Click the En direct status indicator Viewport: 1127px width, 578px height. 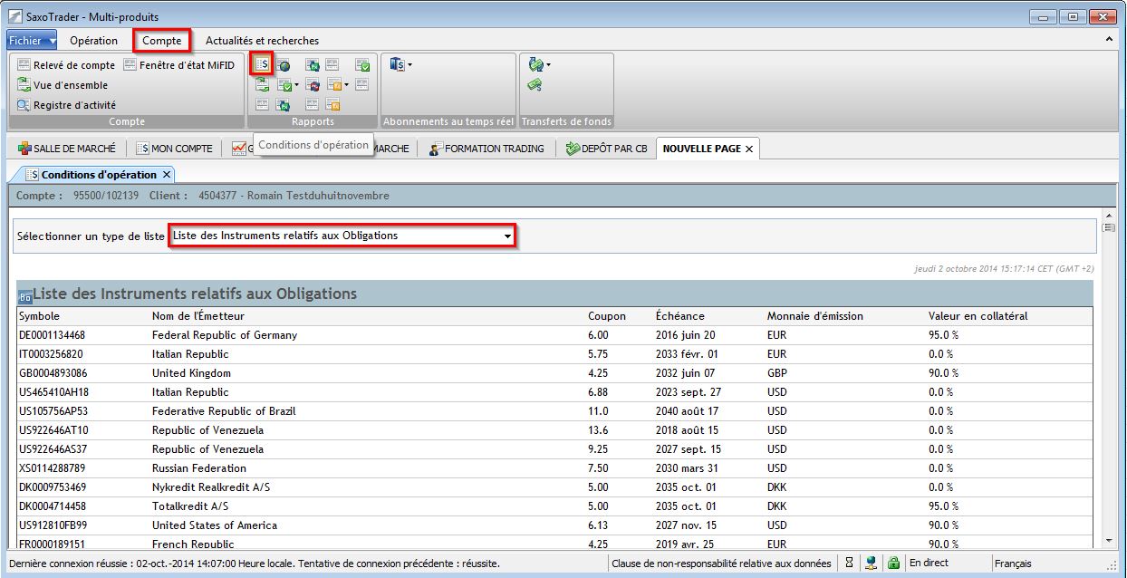(x=929, y=564)
